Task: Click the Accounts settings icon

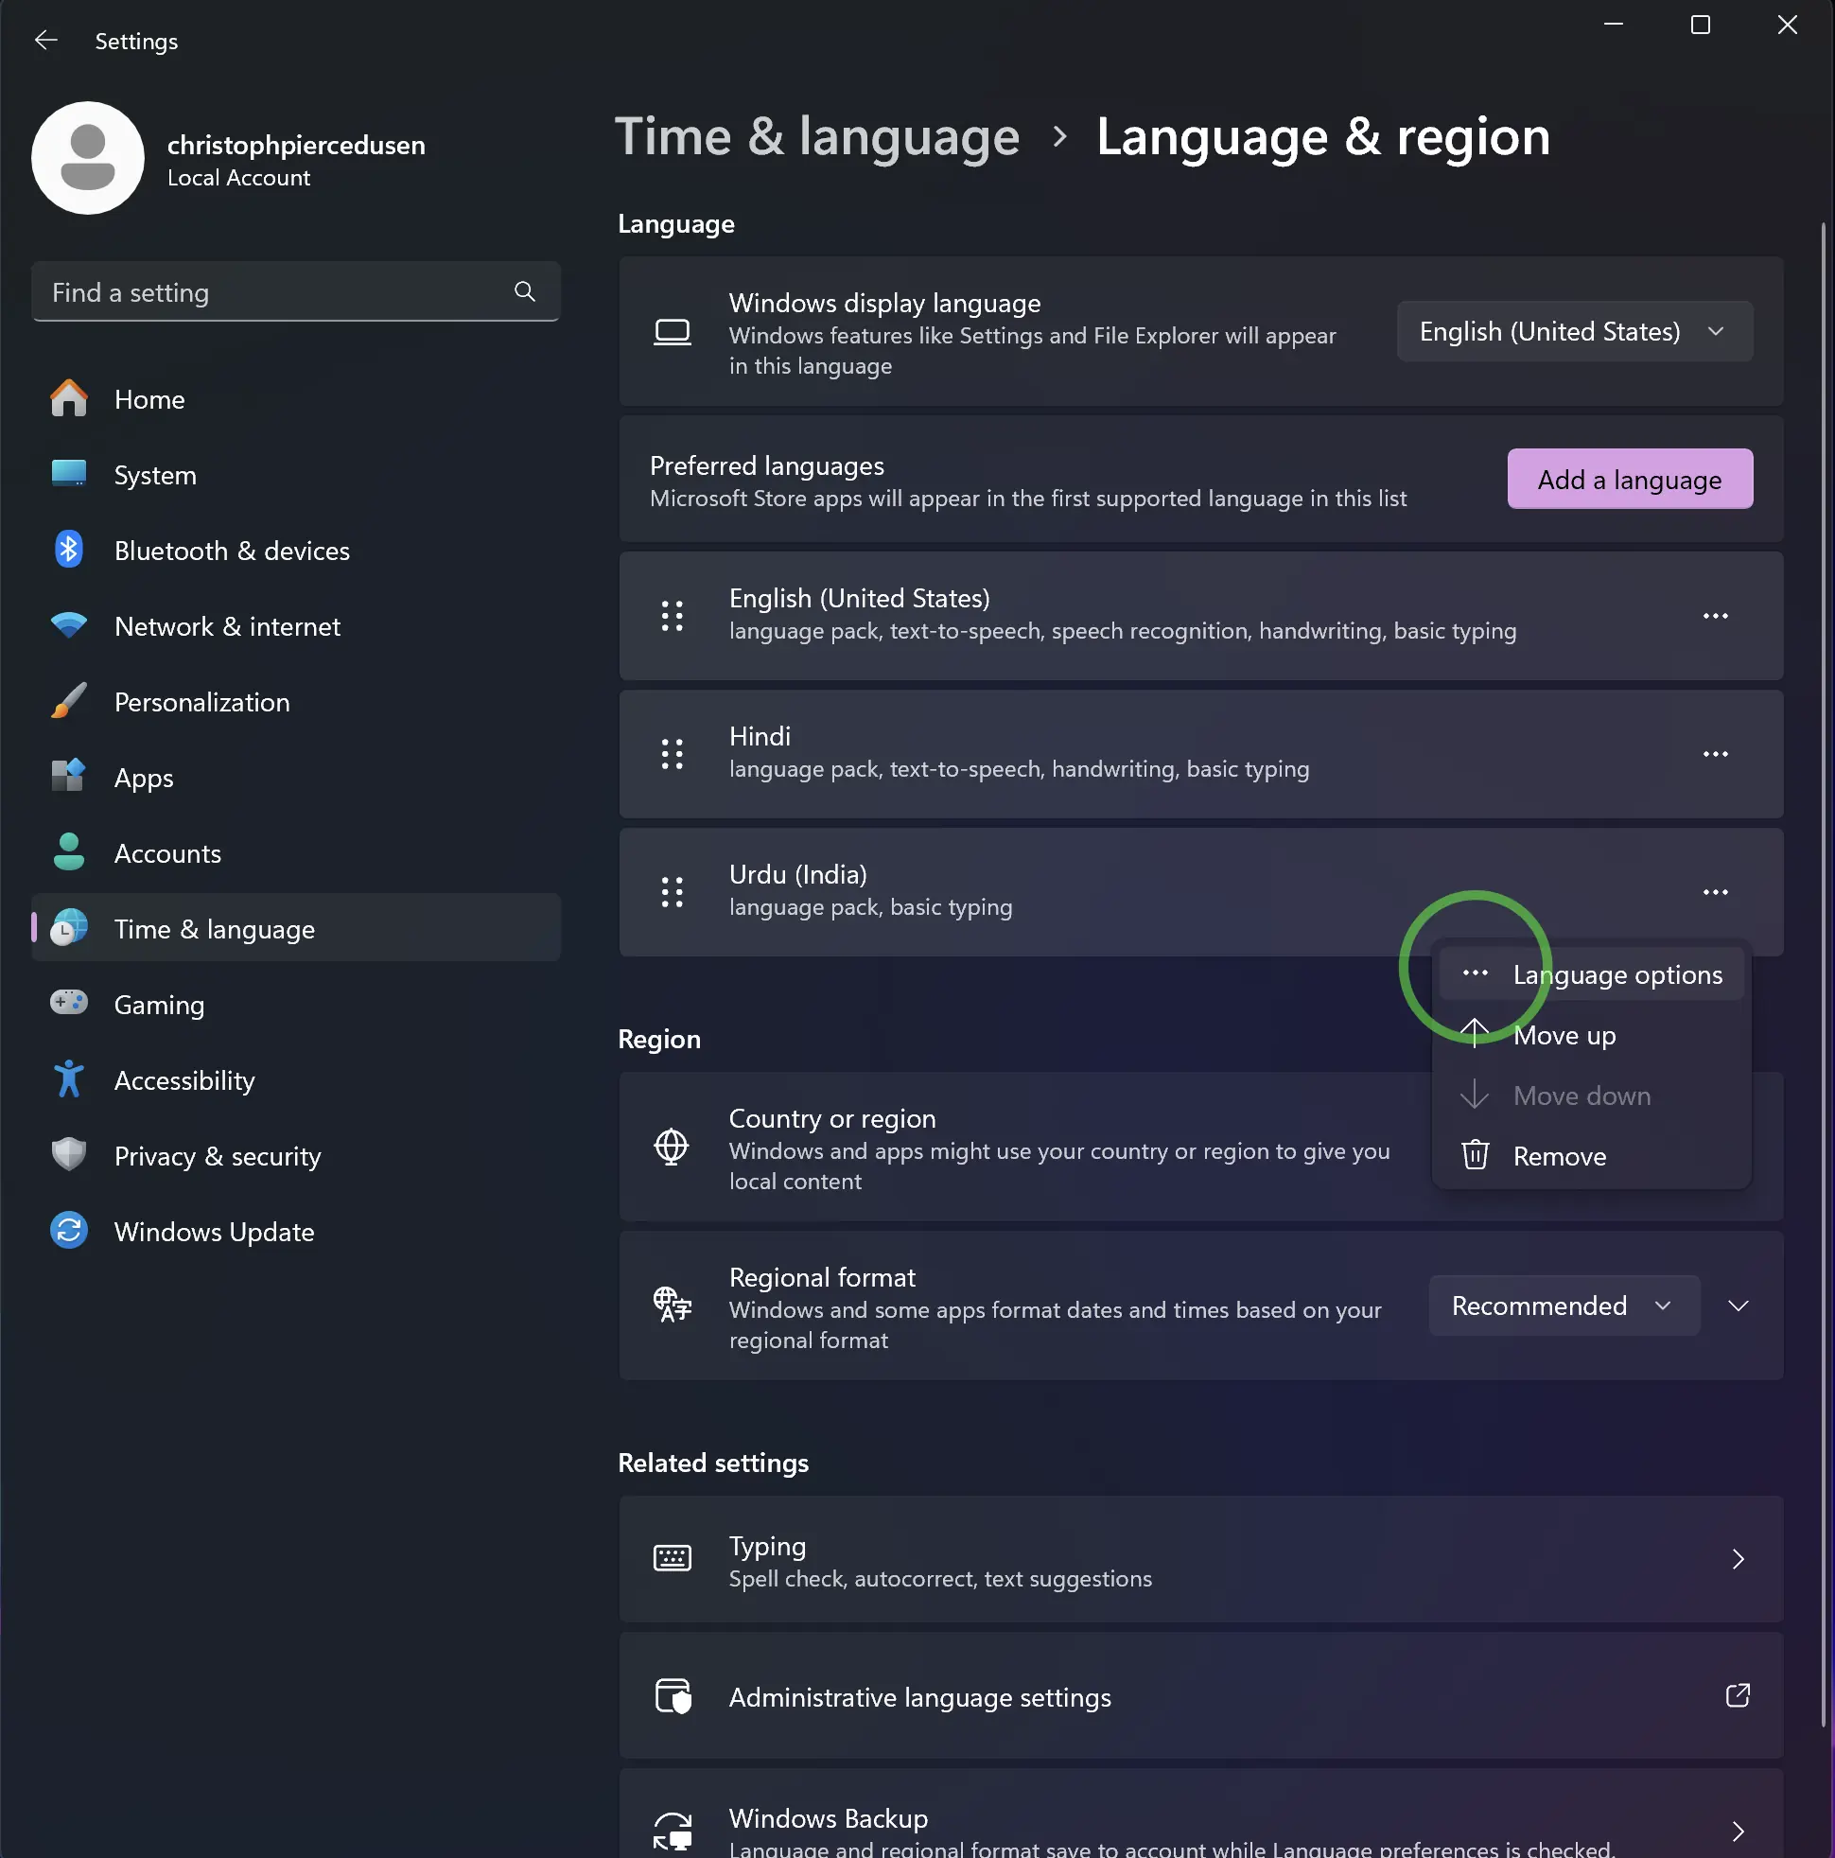Action: click(x=69, y=851)
